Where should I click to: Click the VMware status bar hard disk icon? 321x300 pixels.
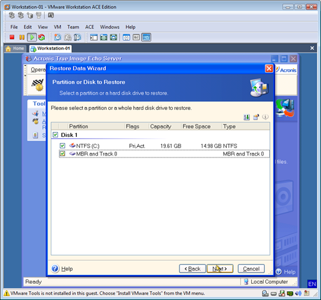point(274,294)
